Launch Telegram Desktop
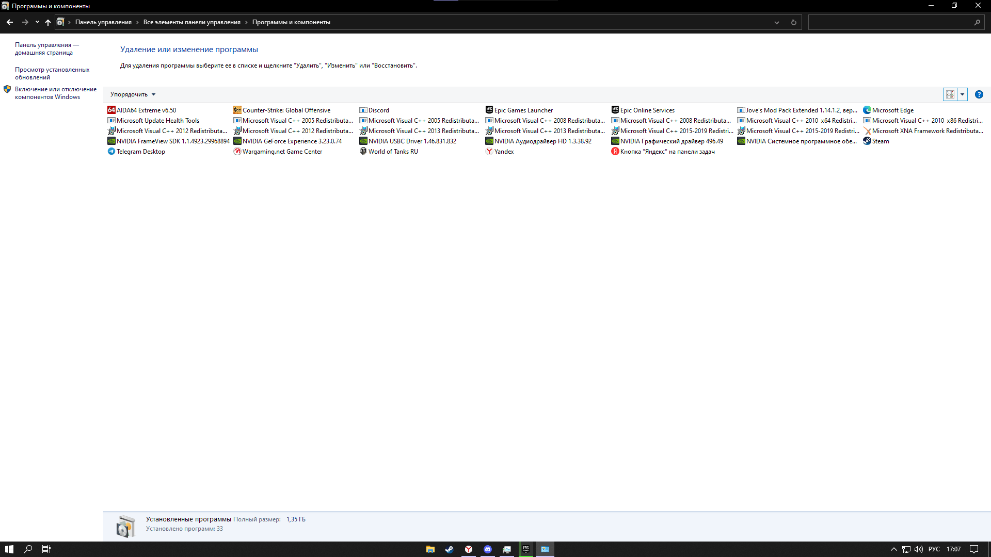The height and width of the screenshot is (557, 991). click(140, 151)
